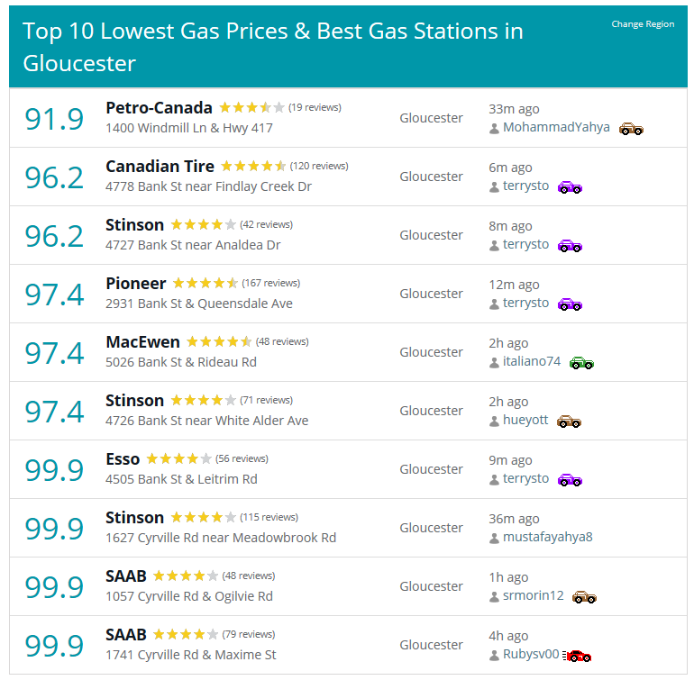Click the purple car icon in the Canadian Tire row
The image size is (694, 680).
(570, 187)
